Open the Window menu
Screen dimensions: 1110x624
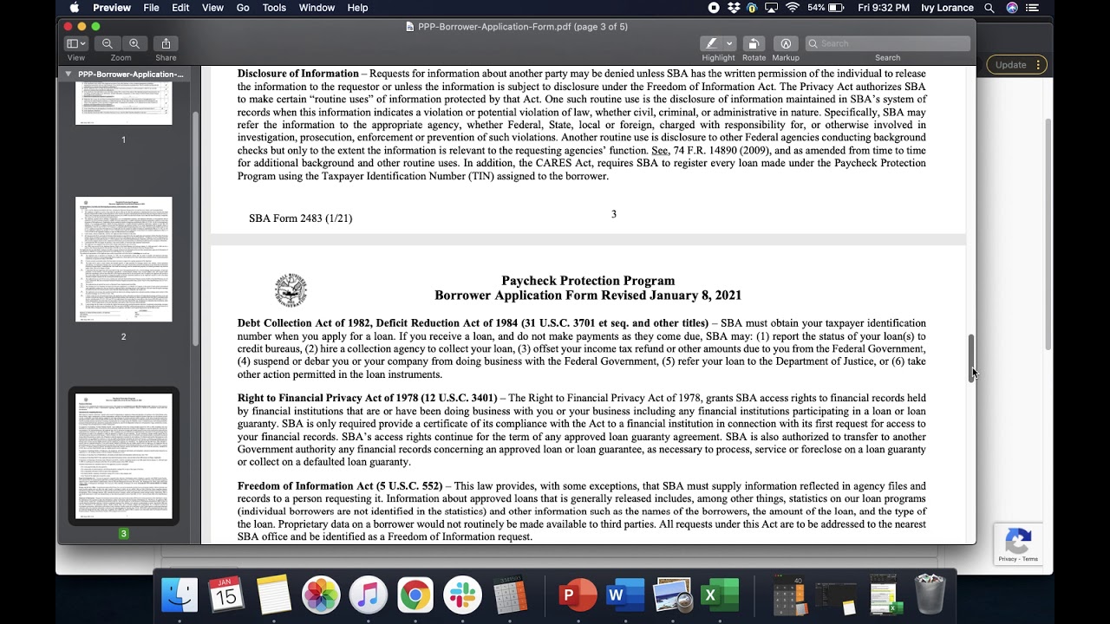point(317,8)
